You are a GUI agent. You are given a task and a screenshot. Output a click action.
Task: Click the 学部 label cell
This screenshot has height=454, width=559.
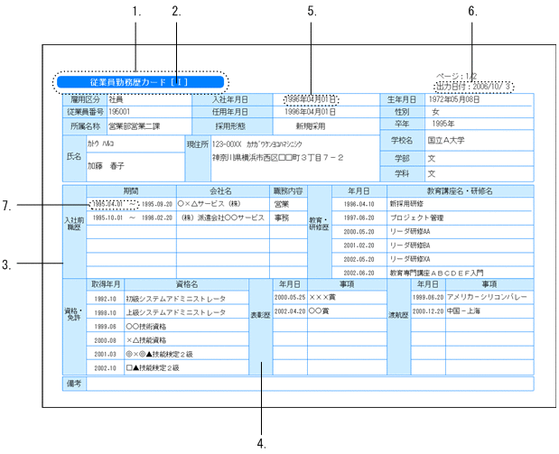[402, 159]
